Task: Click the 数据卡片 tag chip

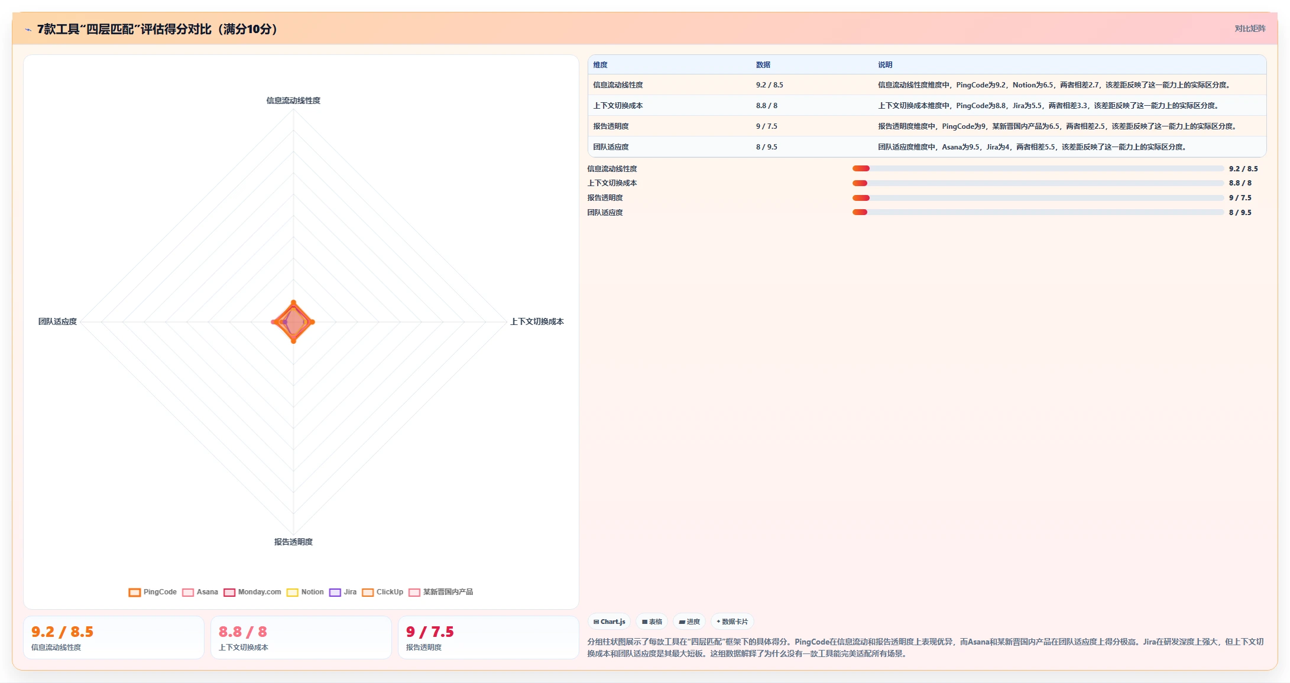Action: 732,622
